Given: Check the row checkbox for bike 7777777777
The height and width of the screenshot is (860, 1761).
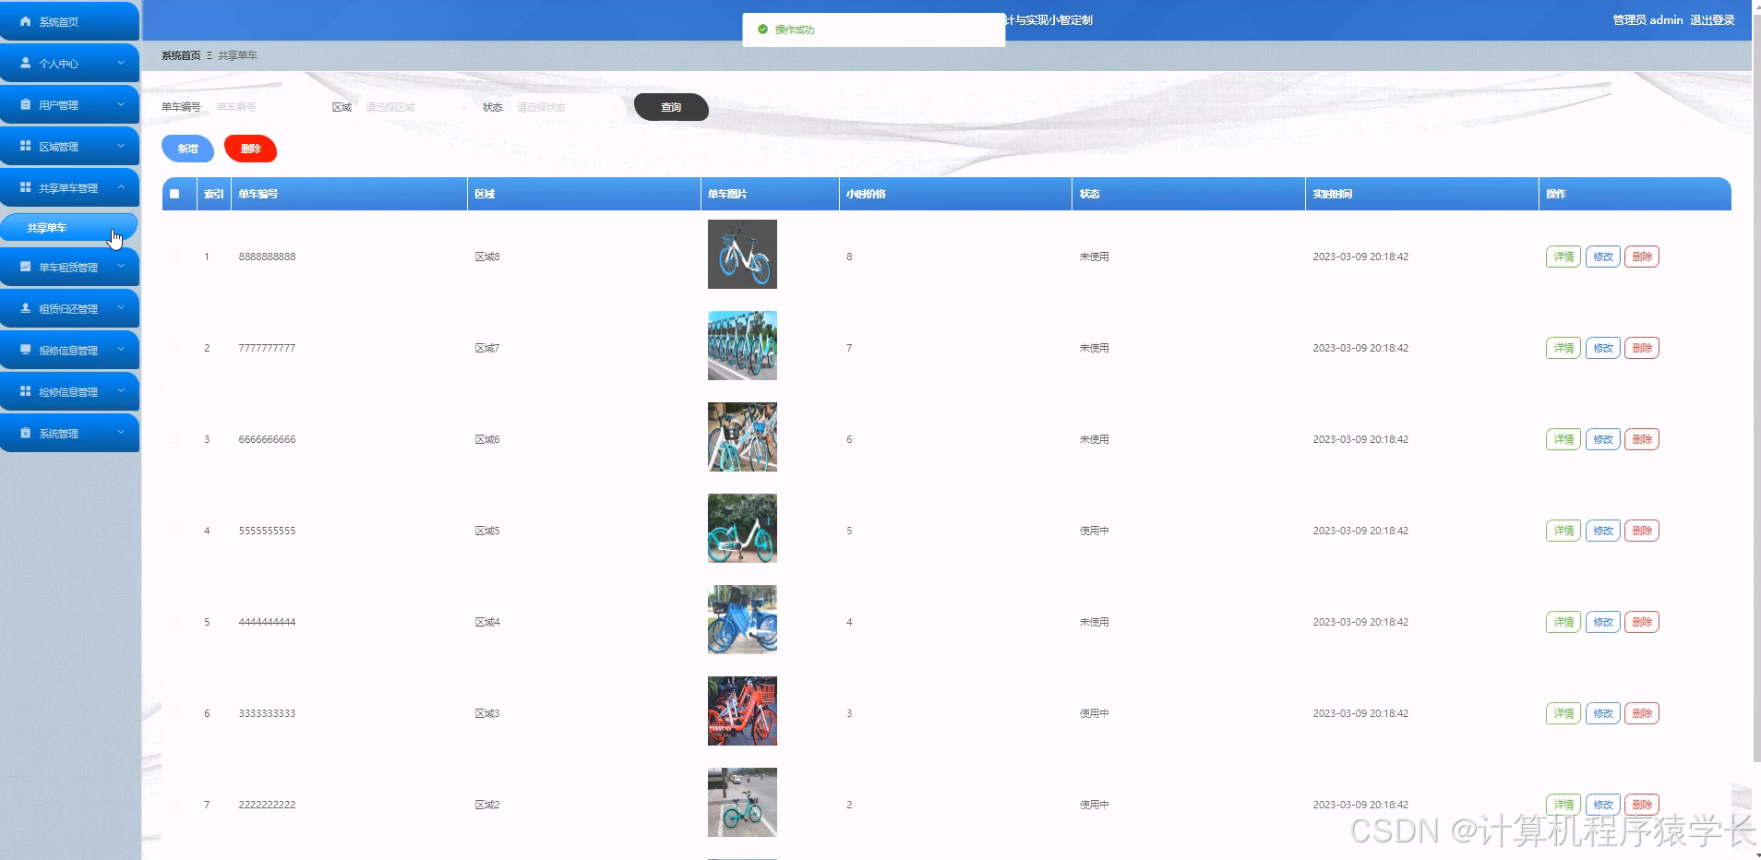Looking at the screenshot, I should (174, 348).
